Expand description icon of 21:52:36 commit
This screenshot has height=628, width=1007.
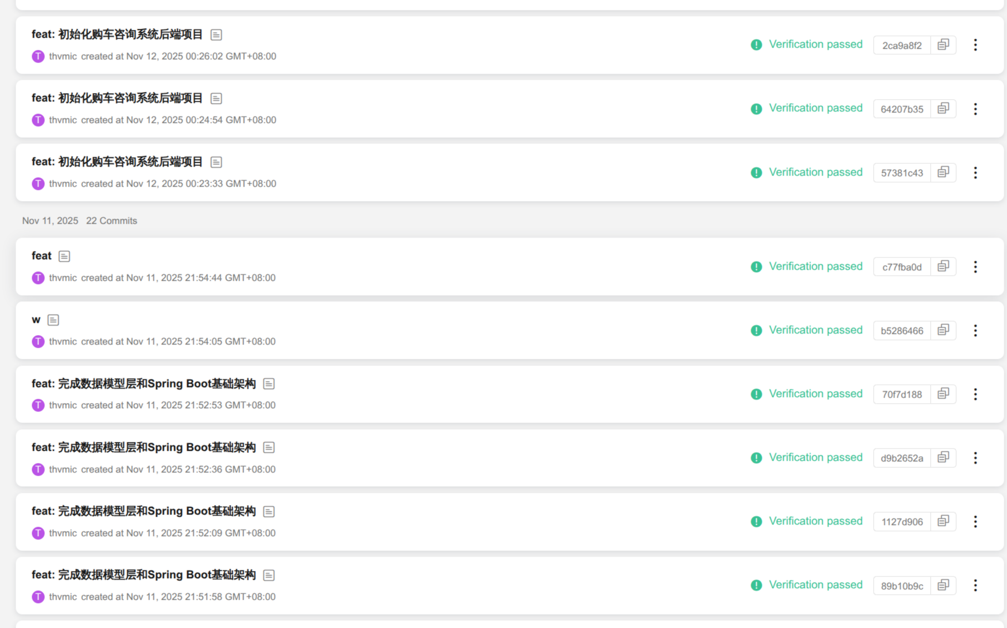(269, 447)
